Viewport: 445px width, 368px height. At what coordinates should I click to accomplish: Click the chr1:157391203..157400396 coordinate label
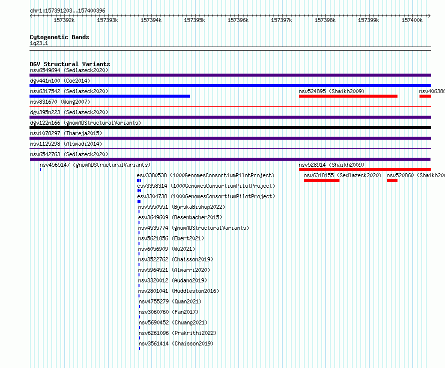[x=67, y=11]
